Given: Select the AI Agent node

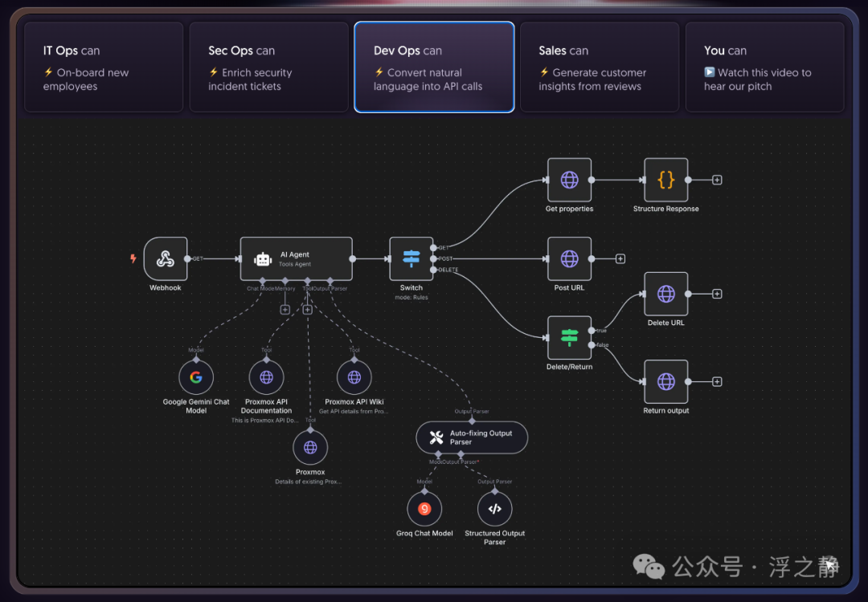Looking at the screenshot, I should point(296,258).
